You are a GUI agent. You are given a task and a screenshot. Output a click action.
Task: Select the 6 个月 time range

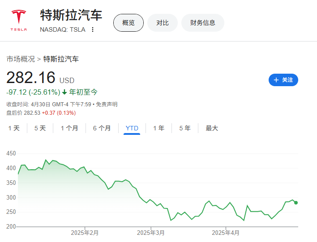point(102,128)
